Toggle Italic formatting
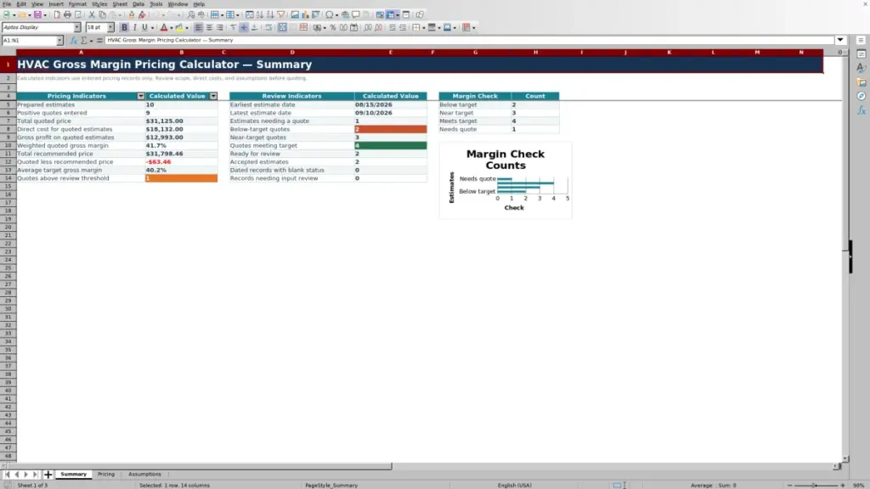Viewport: 870px width, 489px height. tap(134, 28)
